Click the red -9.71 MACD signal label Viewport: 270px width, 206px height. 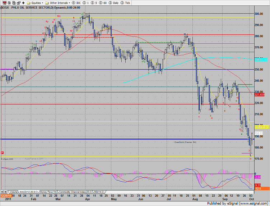click(x=257, y=185)
